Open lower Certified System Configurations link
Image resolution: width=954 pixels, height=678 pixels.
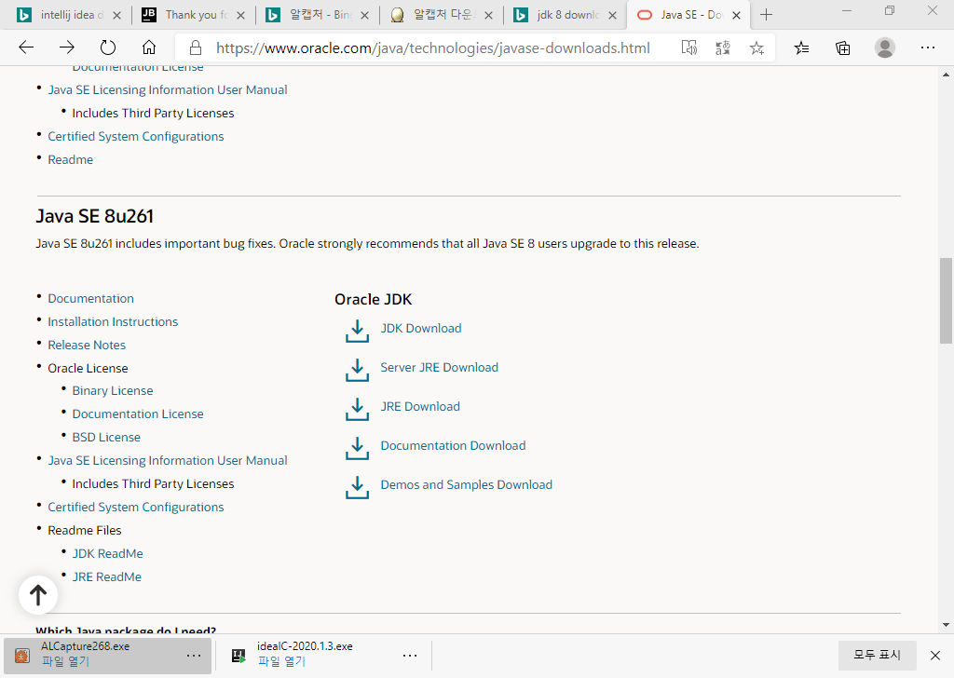(x=136, y=508)
